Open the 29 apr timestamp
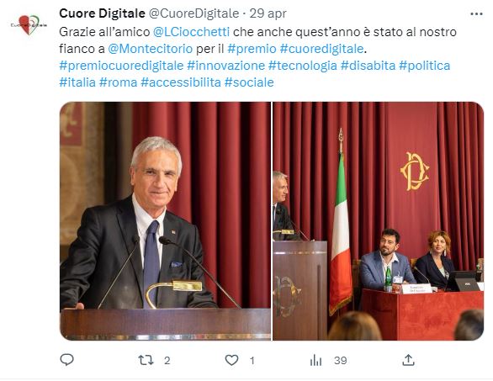Viewport: 493px width, 381px height. click(x=268, y=13)
